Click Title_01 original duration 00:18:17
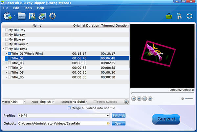The width and height of the screenshot is (197, 132). 79,54
